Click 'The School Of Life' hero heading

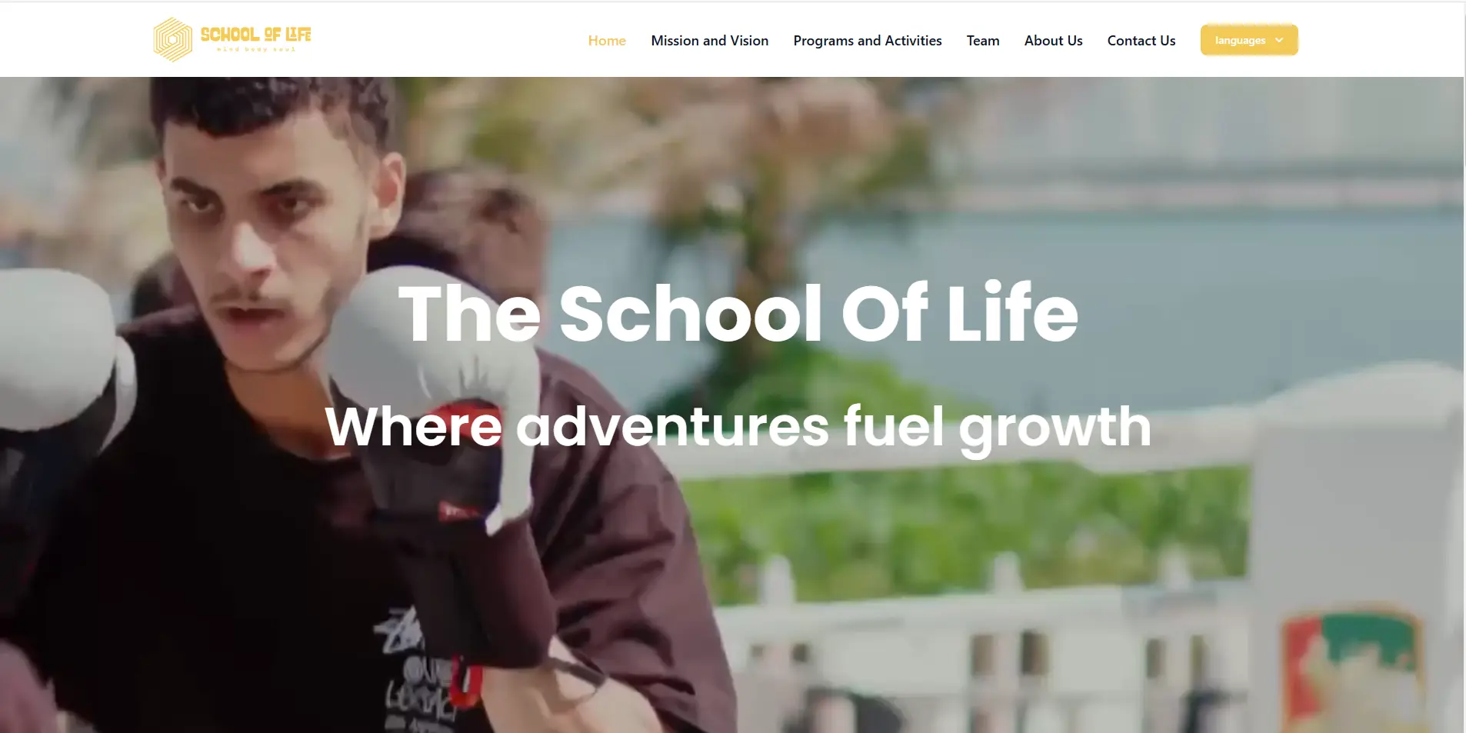tap(738, 312)
